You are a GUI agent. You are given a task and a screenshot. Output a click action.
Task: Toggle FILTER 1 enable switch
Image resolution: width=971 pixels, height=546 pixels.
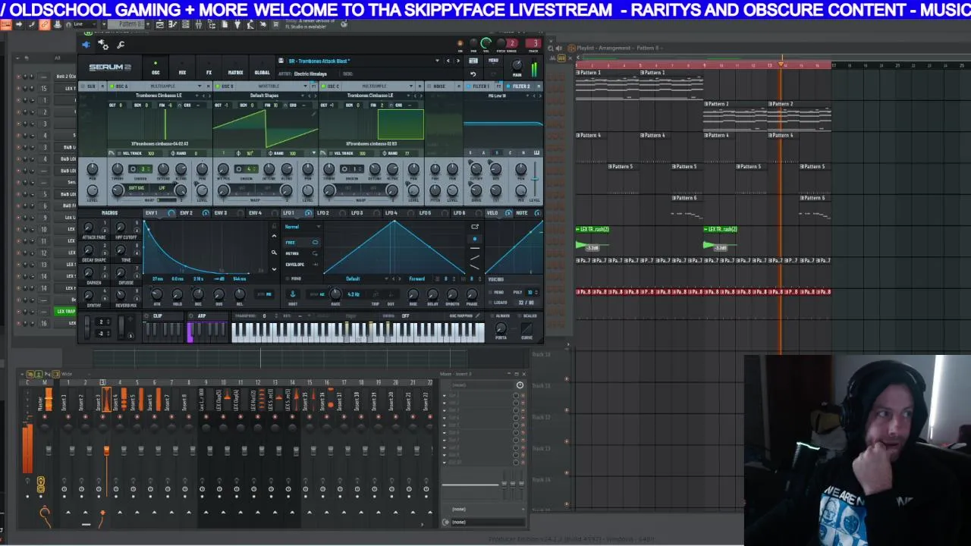(x=467, y=86)
